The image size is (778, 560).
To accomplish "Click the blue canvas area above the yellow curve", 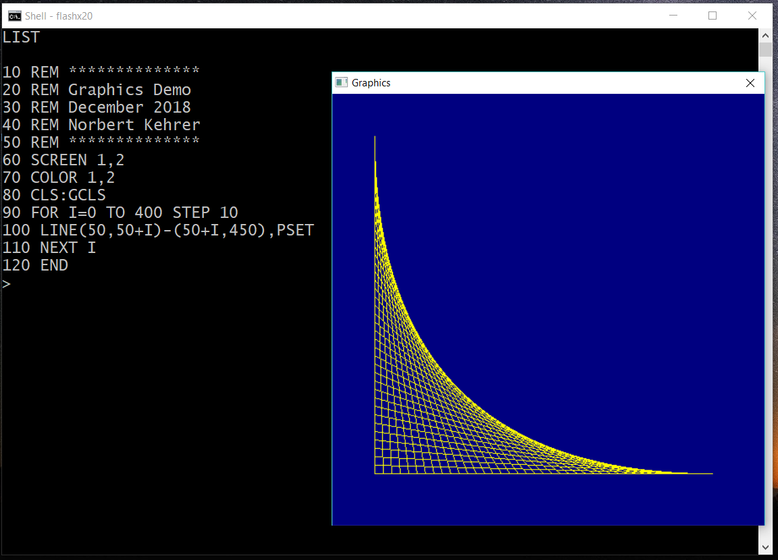I will (x=574, y=236).
